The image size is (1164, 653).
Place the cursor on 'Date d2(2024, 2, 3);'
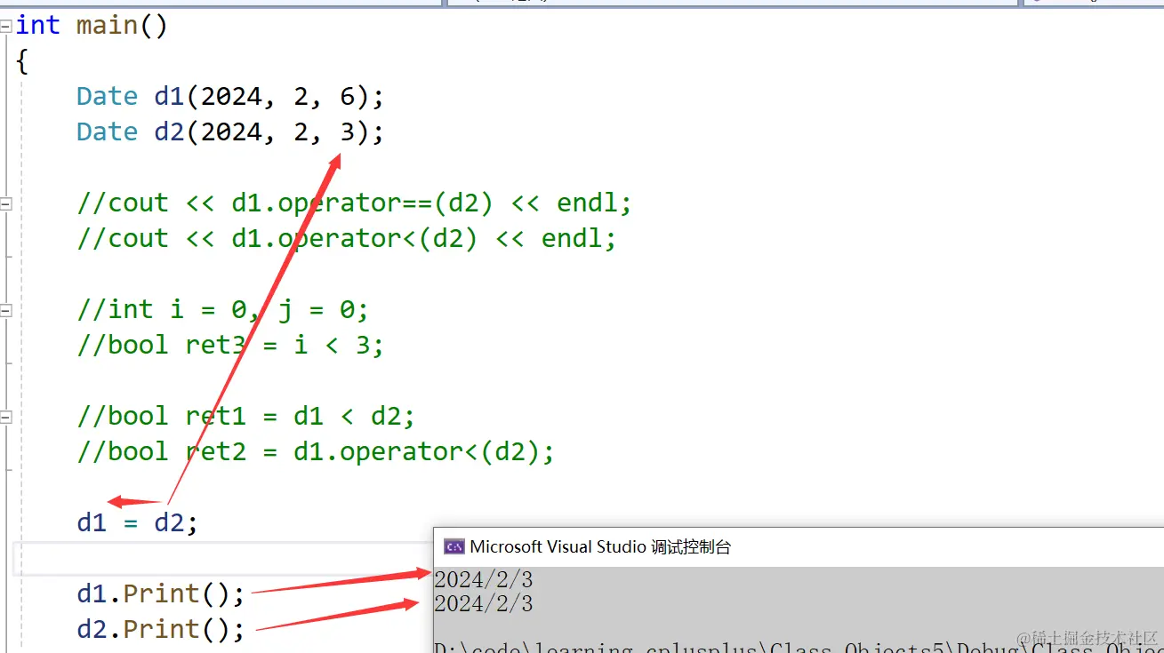coord(230,131)
